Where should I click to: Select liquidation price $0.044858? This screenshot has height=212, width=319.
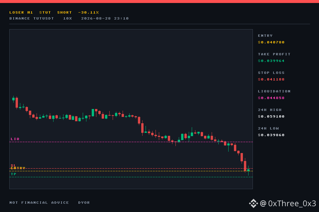[x=271, y=98]
